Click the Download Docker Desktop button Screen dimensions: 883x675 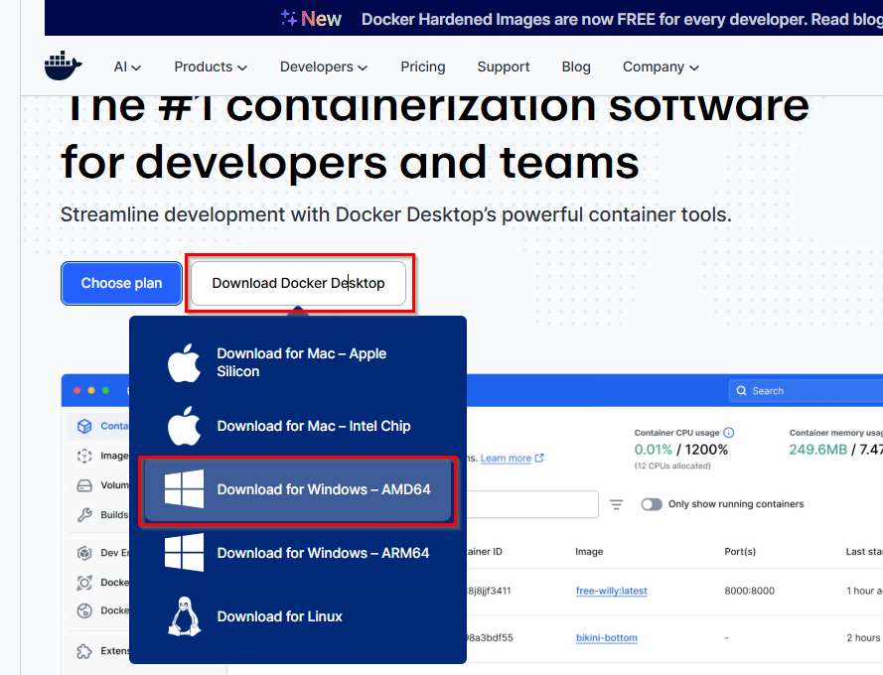point(298,283)
